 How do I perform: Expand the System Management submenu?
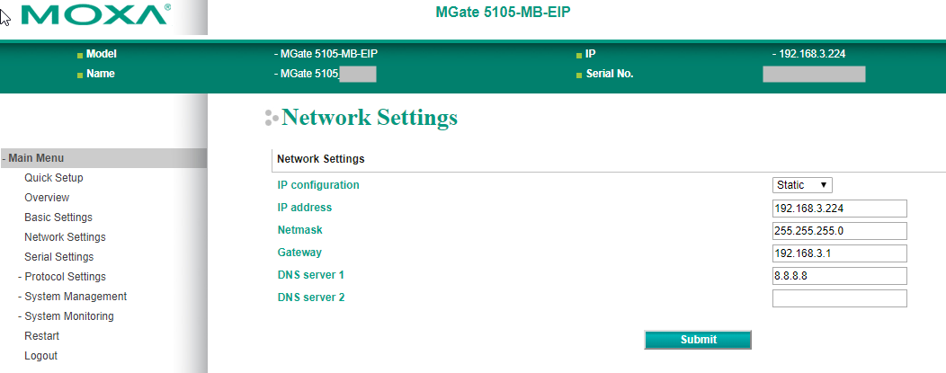[73, 297]
